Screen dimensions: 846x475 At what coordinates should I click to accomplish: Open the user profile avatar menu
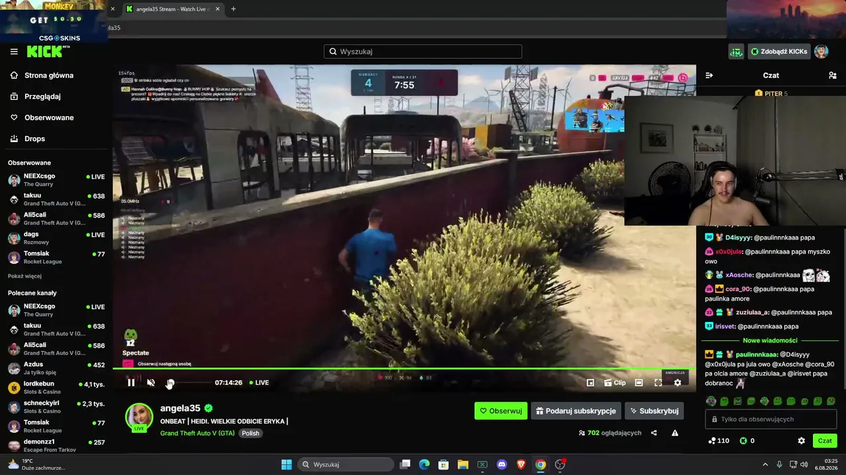[x=822, y=51]
